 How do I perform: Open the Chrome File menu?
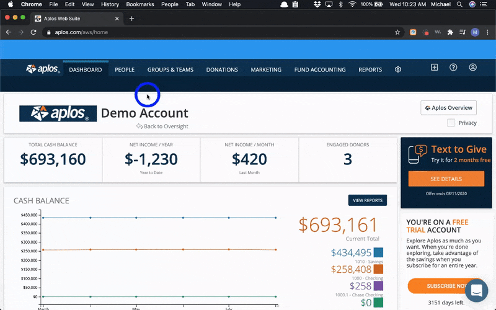point(53,4)
